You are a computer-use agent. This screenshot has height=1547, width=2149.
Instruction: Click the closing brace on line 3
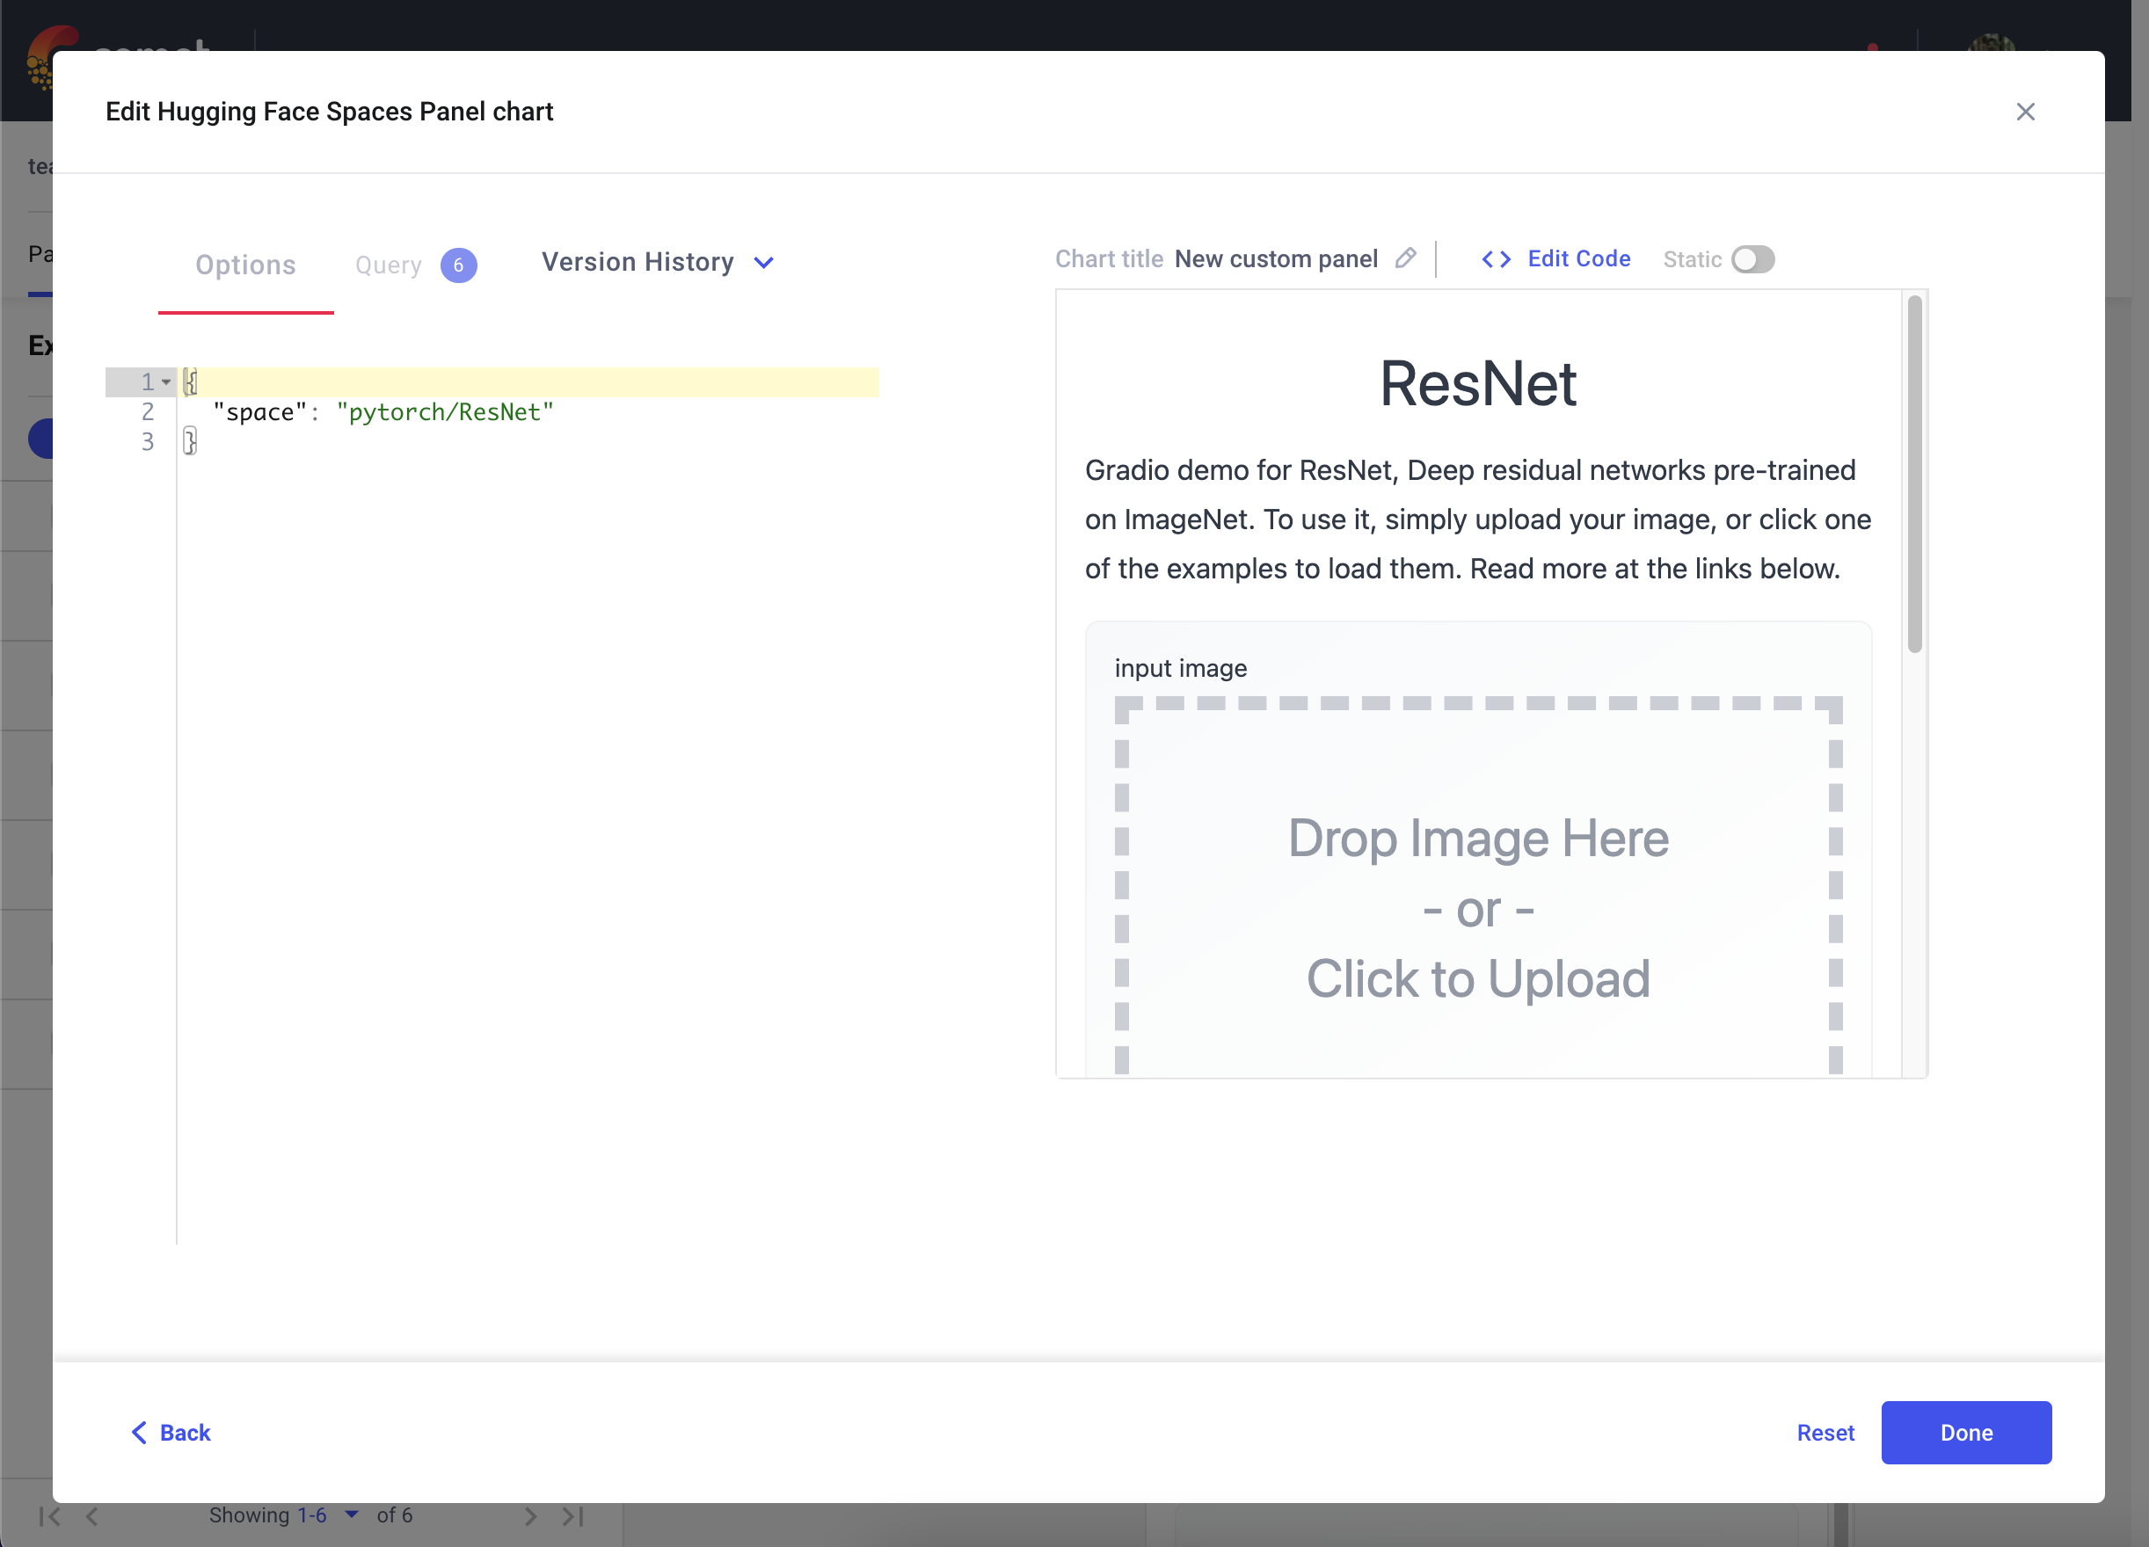pos(191,441)
